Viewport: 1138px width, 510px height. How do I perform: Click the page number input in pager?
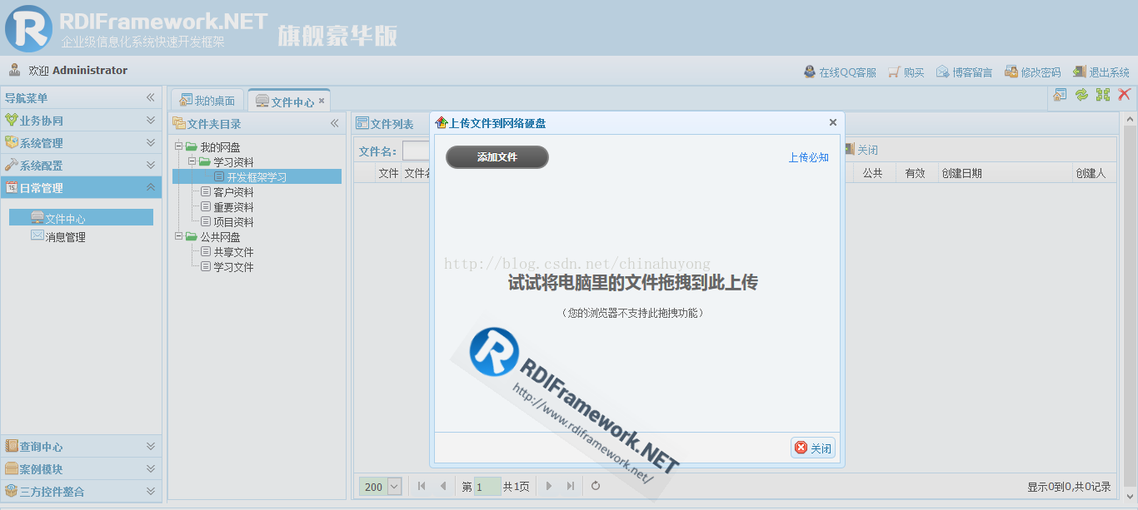pyautogui.click(x=487, y=487)
